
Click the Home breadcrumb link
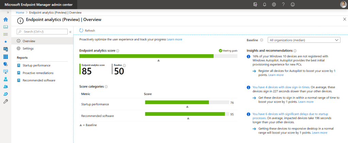(20, 12)
